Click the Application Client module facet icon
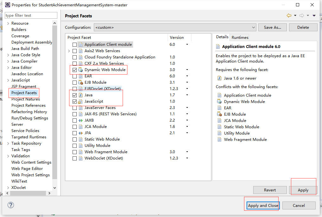The image size is (322, 217). (x=81, y=45)
